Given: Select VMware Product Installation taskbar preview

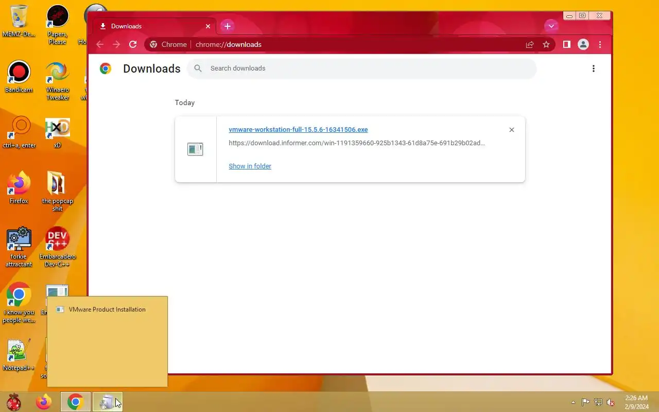Looking at the screenshot, I should (x=107, y=341).
